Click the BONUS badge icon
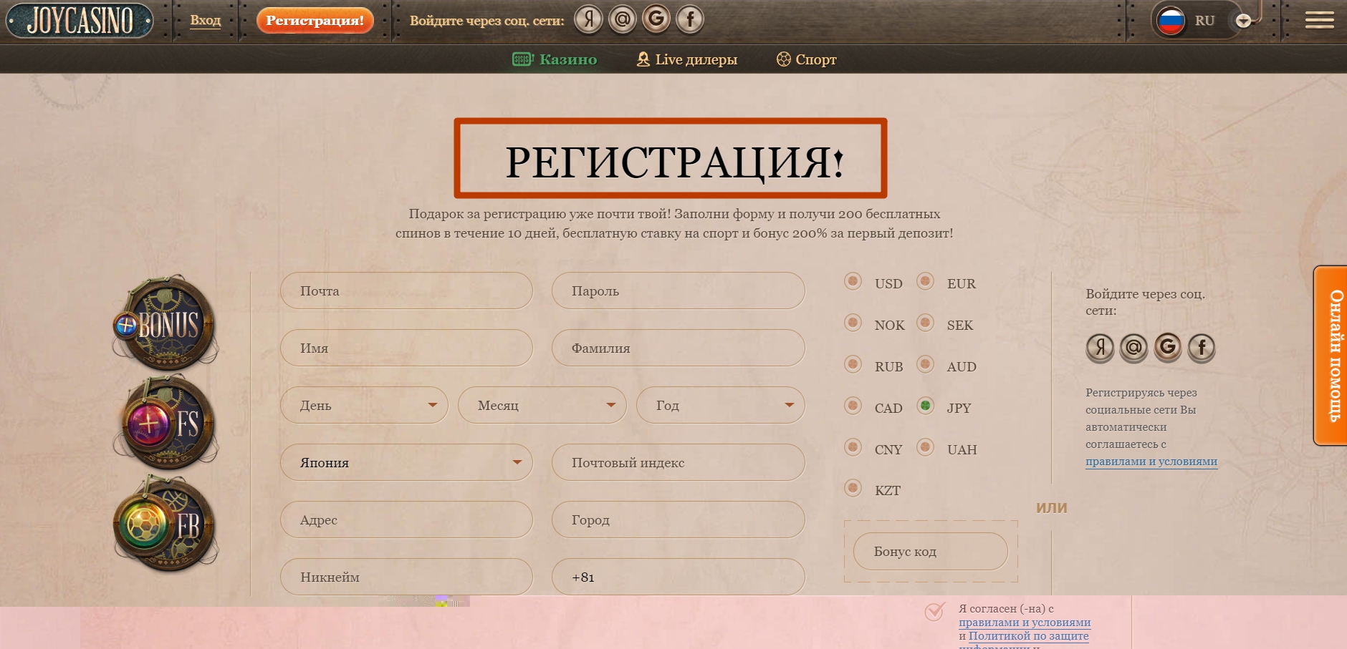The width and height of the screenshot is (1347, 649). tap(166, 323)
